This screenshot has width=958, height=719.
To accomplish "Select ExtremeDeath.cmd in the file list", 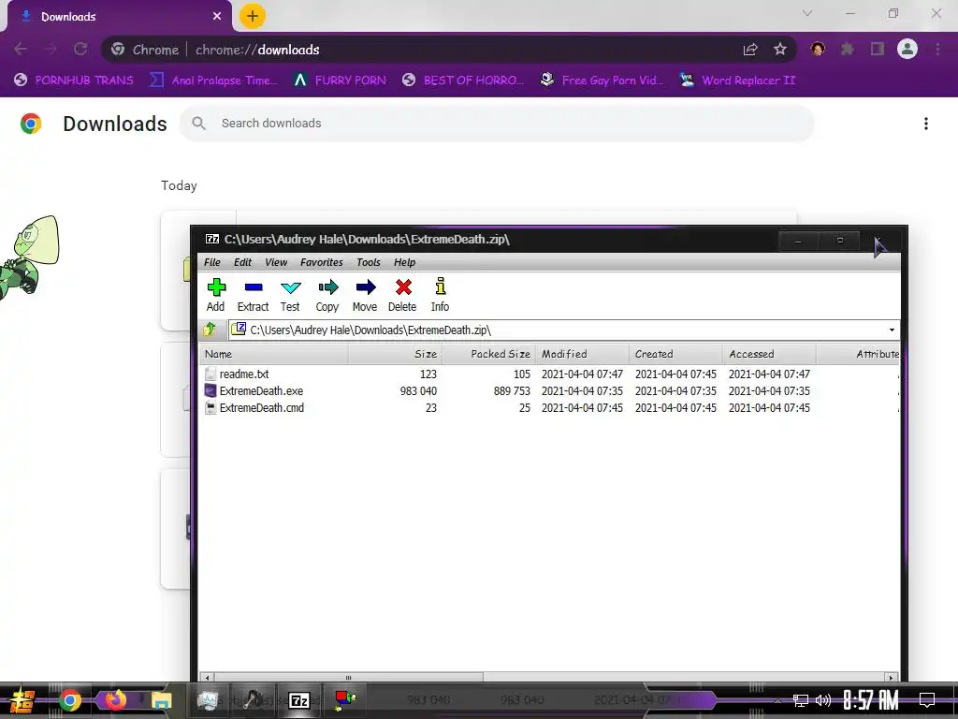I will point(262,408).
